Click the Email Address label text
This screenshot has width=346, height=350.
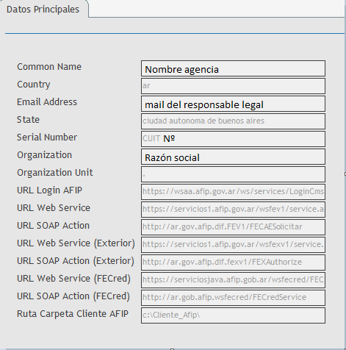click(x=47, y=102)
